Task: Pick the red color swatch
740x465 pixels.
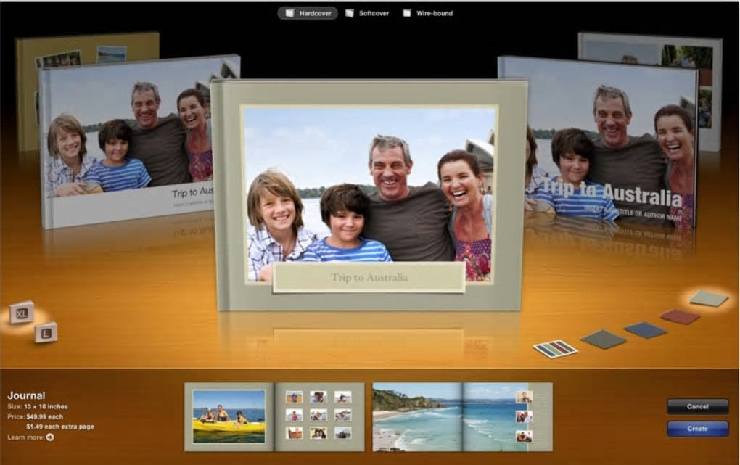Action: (680, 316)
